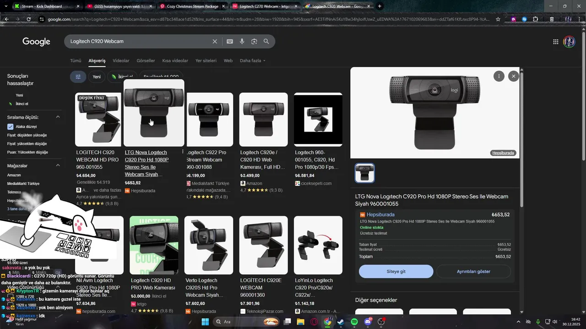Switch to the Tümü tab
Viewport: 586px width, 329px height.
tap(76, 61)
